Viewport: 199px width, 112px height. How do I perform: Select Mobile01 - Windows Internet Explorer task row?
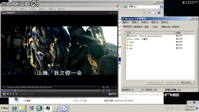tap(160, 36)
